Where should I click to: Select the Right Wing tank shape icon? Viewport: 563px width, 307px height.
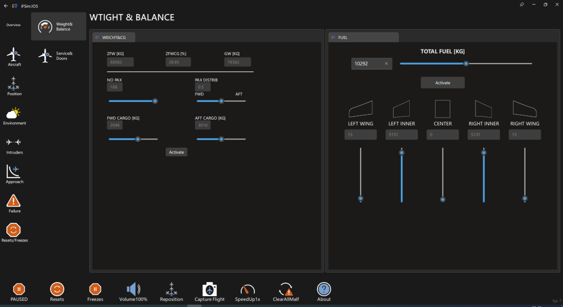524,109
